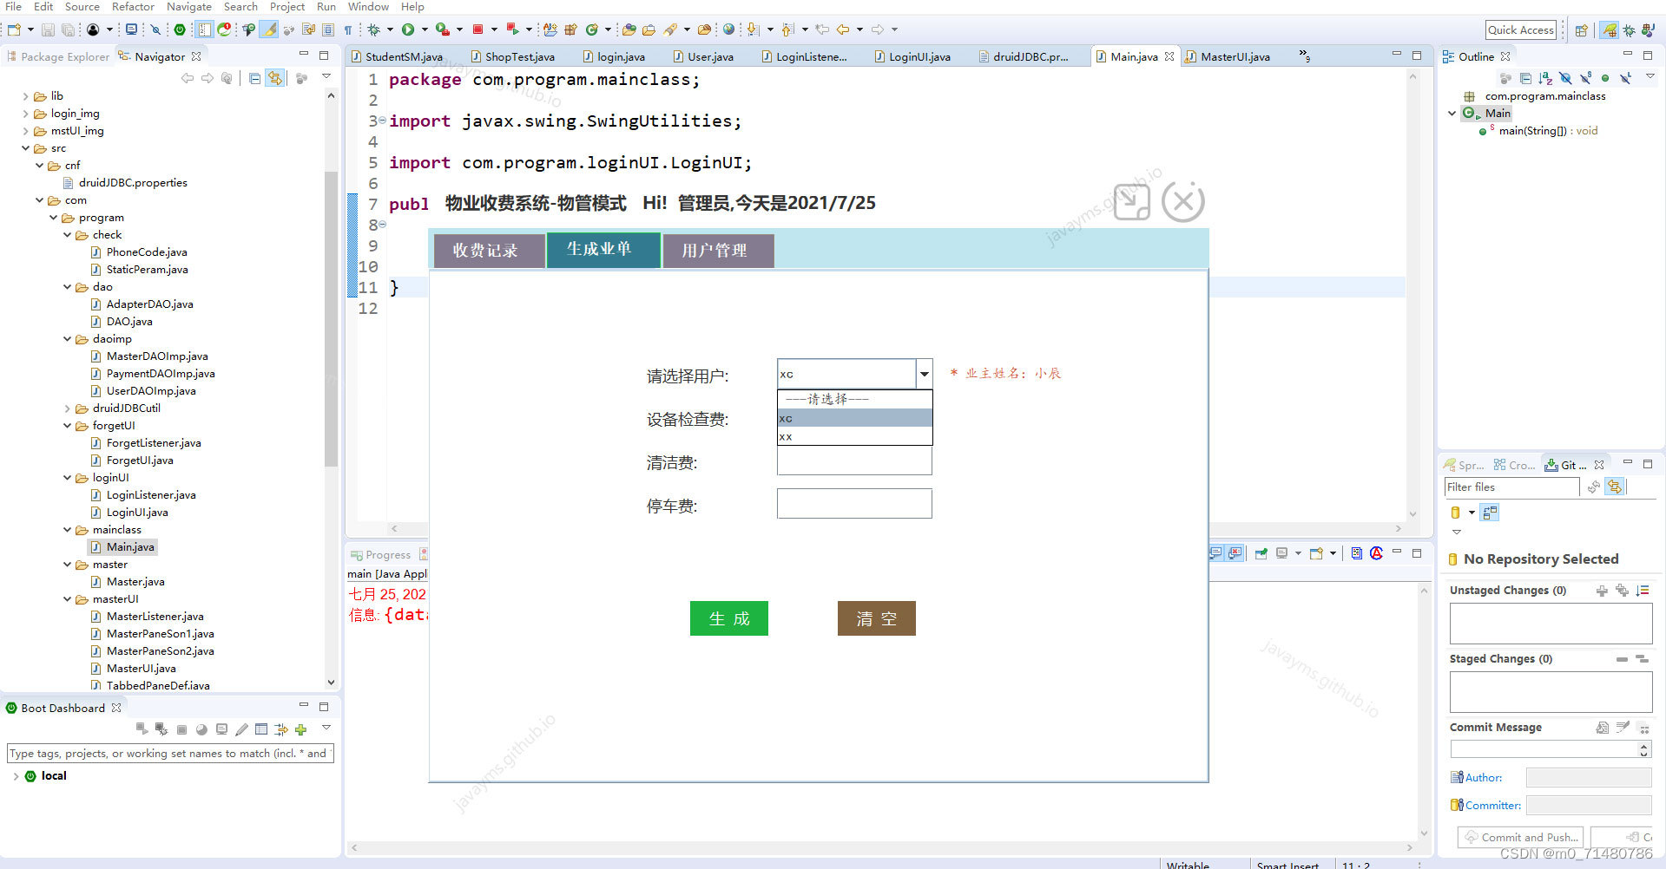Screen dimensions: 1666x869
Task: Switch to Spring perspective leaf icon
Action: 1609,30
